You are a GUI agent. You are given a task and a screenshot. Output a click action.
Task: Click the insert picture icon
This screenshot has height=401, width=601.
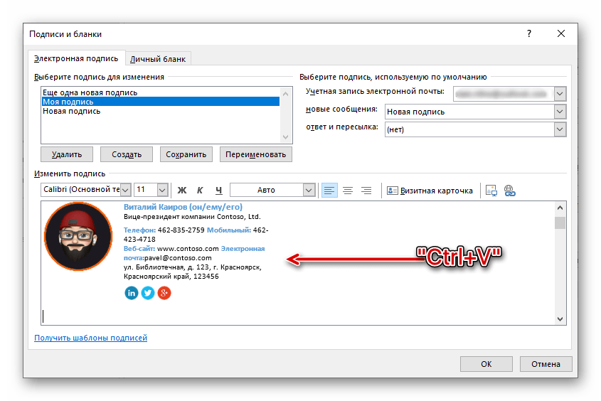pyautogui.click(x=491, y=190)
